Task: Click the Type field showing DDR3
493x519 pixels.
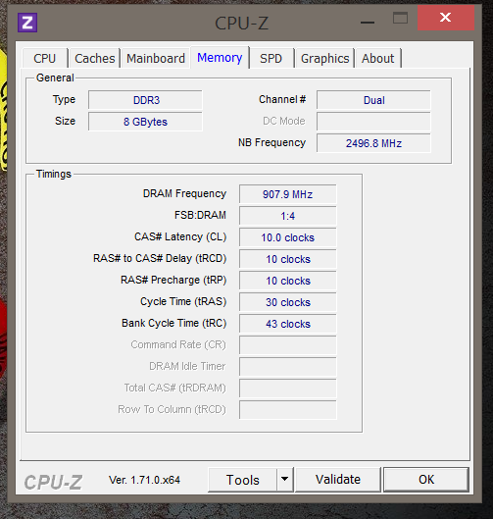Action: coord(145,100)
